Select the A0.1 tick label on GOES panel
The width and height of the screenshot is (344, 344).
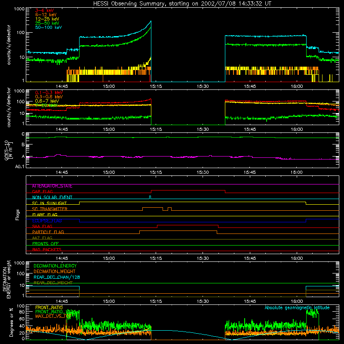[20, 166]
